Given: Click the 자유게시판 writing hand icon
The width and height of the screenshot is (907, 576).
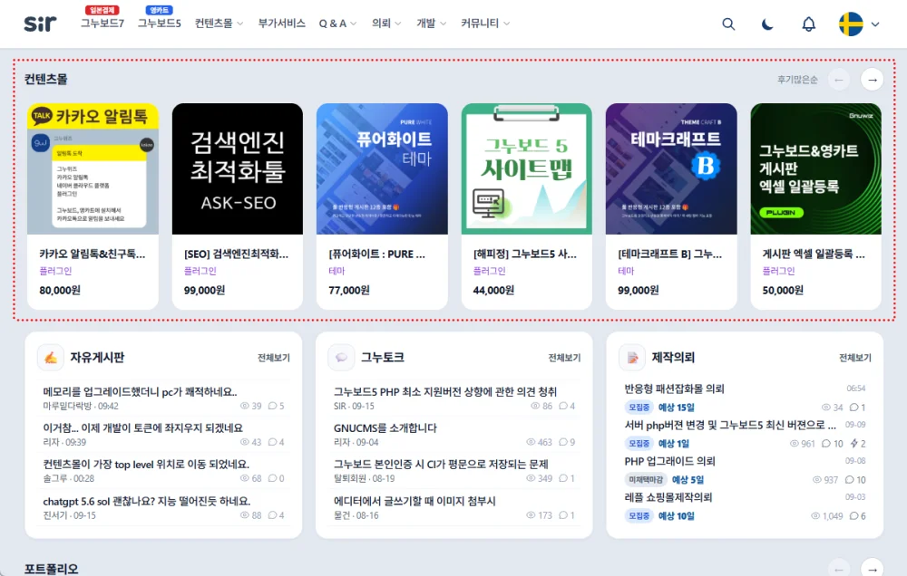Looking at the screenshot, I should point(50,358).
